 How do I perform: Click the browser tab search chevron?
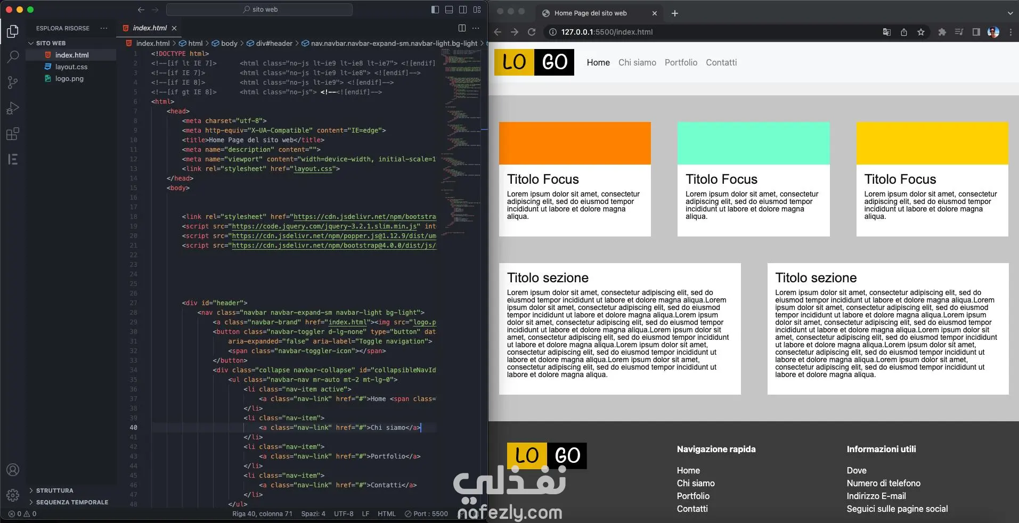pos(1010,13)
